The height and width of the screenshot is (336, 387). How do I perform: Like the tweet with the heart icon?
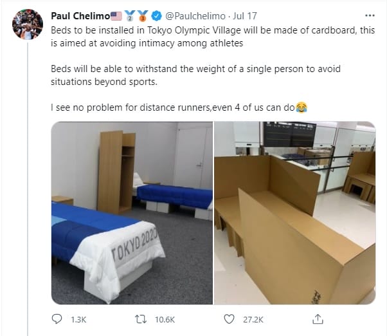click(x=229, y=319)
